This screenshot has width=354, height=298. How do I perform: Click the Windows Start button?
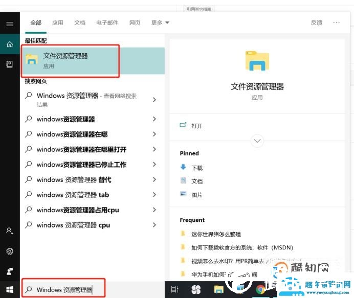10,290
